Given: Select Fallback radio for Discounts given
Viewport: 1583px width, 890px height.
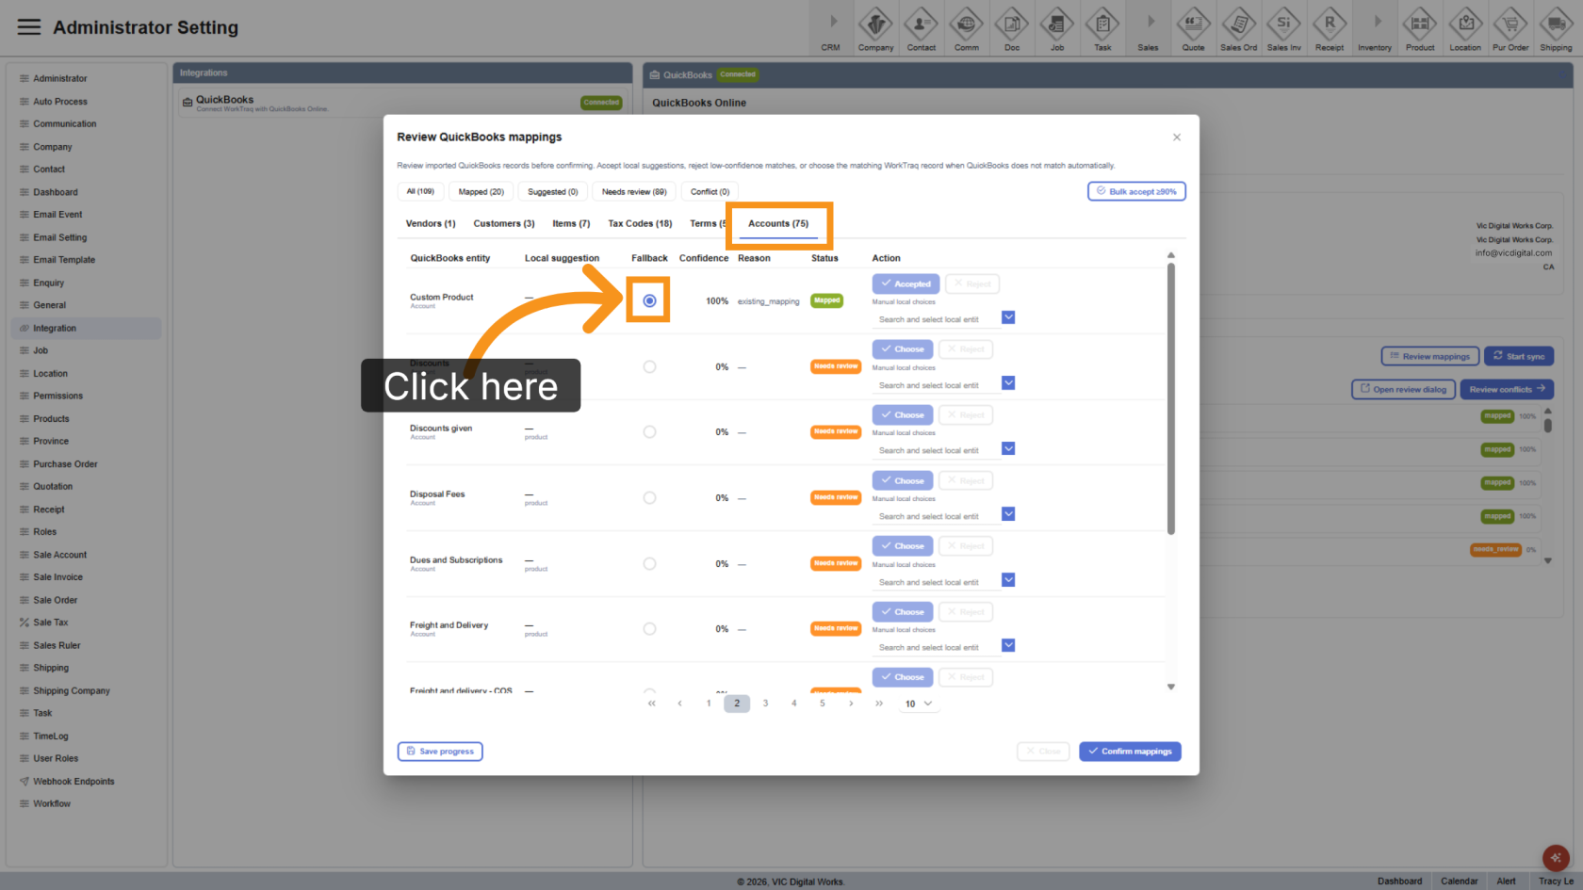Looking at the screenshot, I should tap(649, 432).
